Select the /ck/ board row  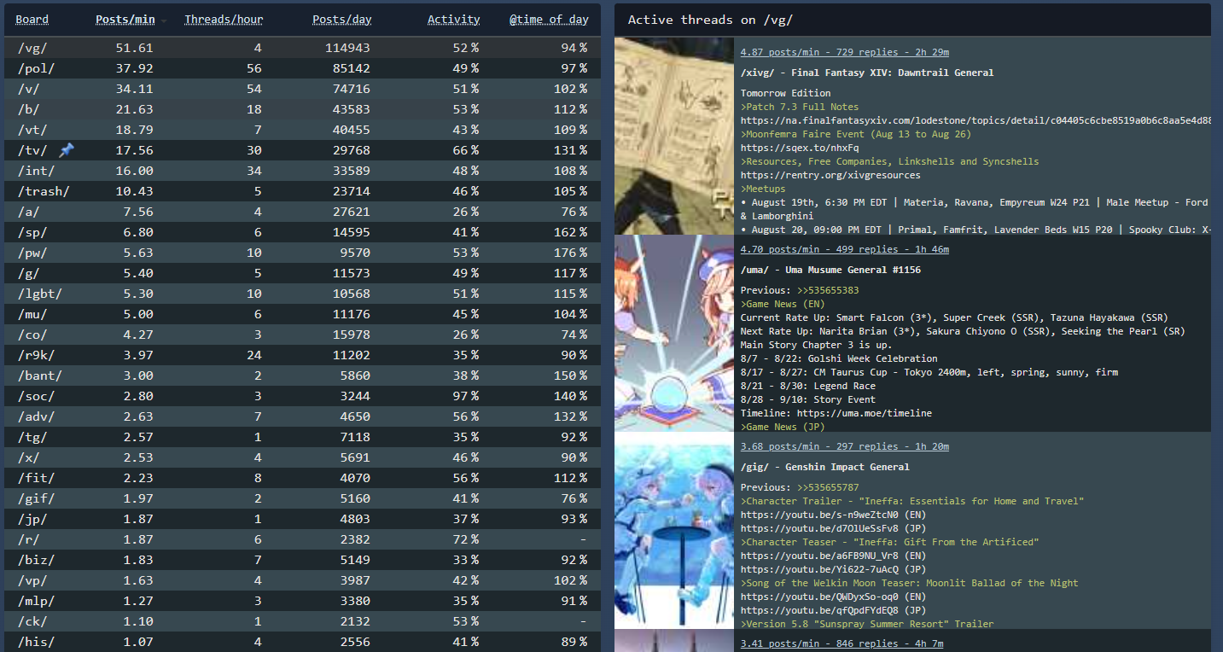click(302, 621)
